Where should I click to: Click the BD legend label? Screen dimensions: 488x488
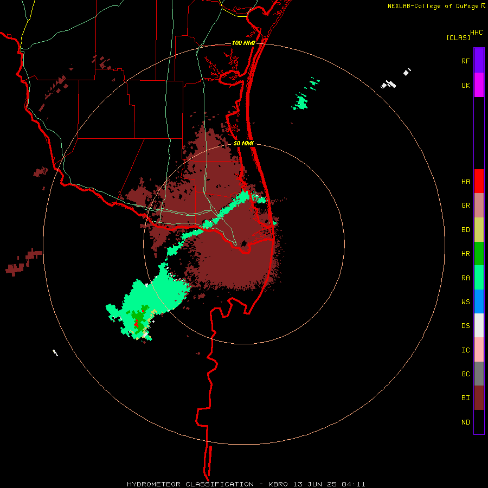(465, 230)
